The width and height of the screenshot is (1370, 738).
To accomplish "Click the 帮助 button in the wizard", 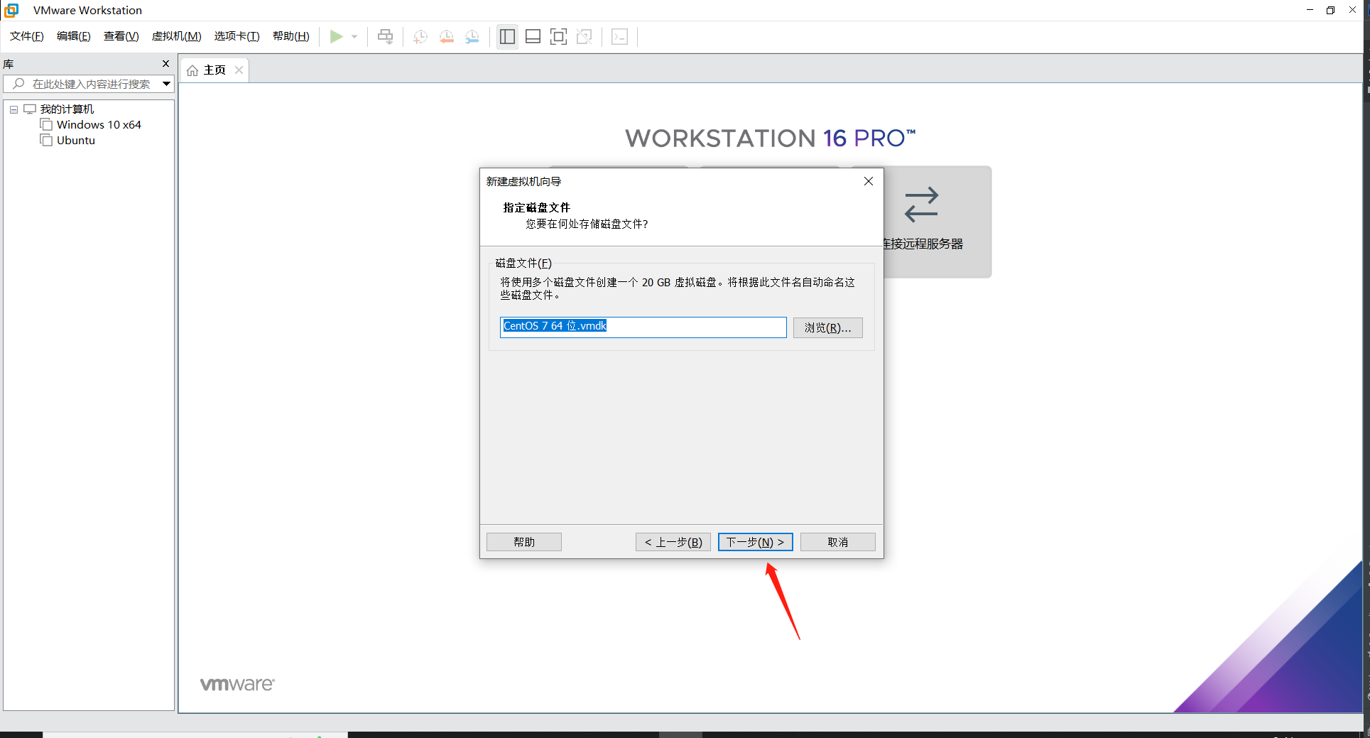I will coord(524,542).
